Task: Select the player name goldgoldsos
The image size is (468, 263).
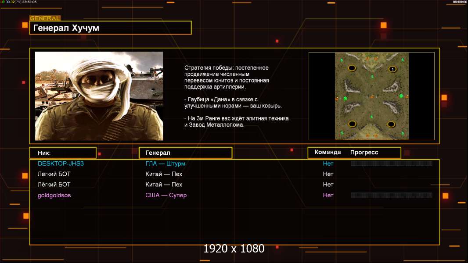Action: coord(54,195)
